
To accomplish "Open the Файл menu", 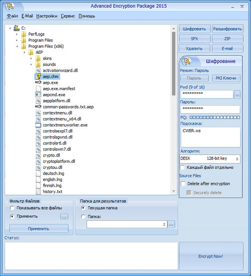I will (12, 16).
